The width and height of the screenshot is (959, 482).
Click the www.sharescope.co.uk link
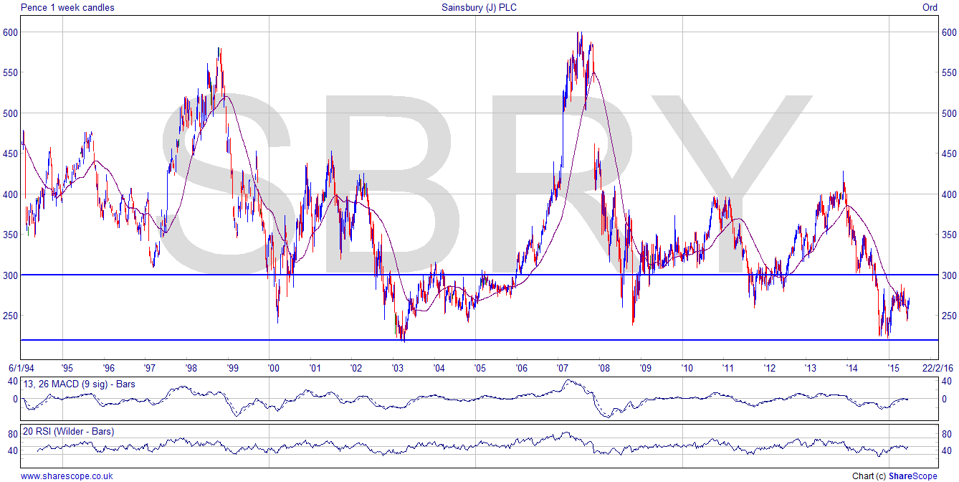click(67, 476)
